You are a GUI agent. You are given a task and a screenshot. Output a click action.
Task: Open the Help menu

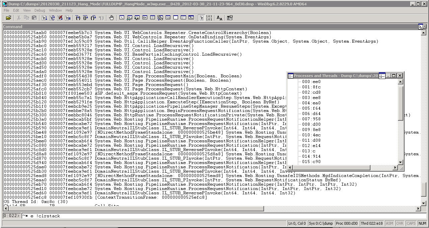[x=69, y=10]
